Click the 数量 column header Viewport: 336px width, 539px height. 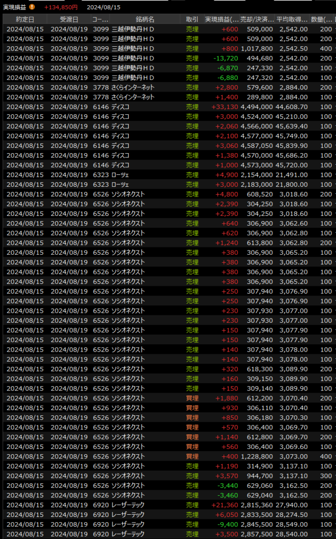pyautogui.click(x=322, y=19)
